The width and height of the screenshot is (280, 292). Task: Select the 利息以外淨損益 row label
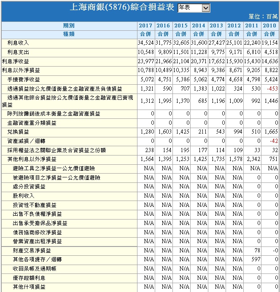21,70
